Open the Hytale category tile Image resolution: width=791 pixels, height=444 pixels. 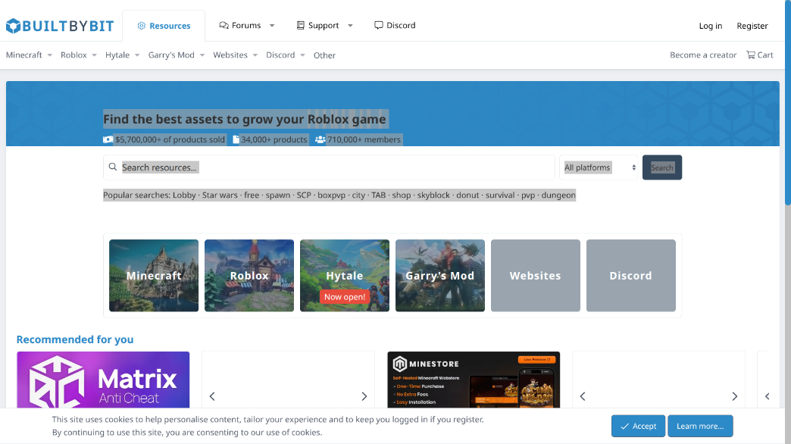click(x=345, y=275)
